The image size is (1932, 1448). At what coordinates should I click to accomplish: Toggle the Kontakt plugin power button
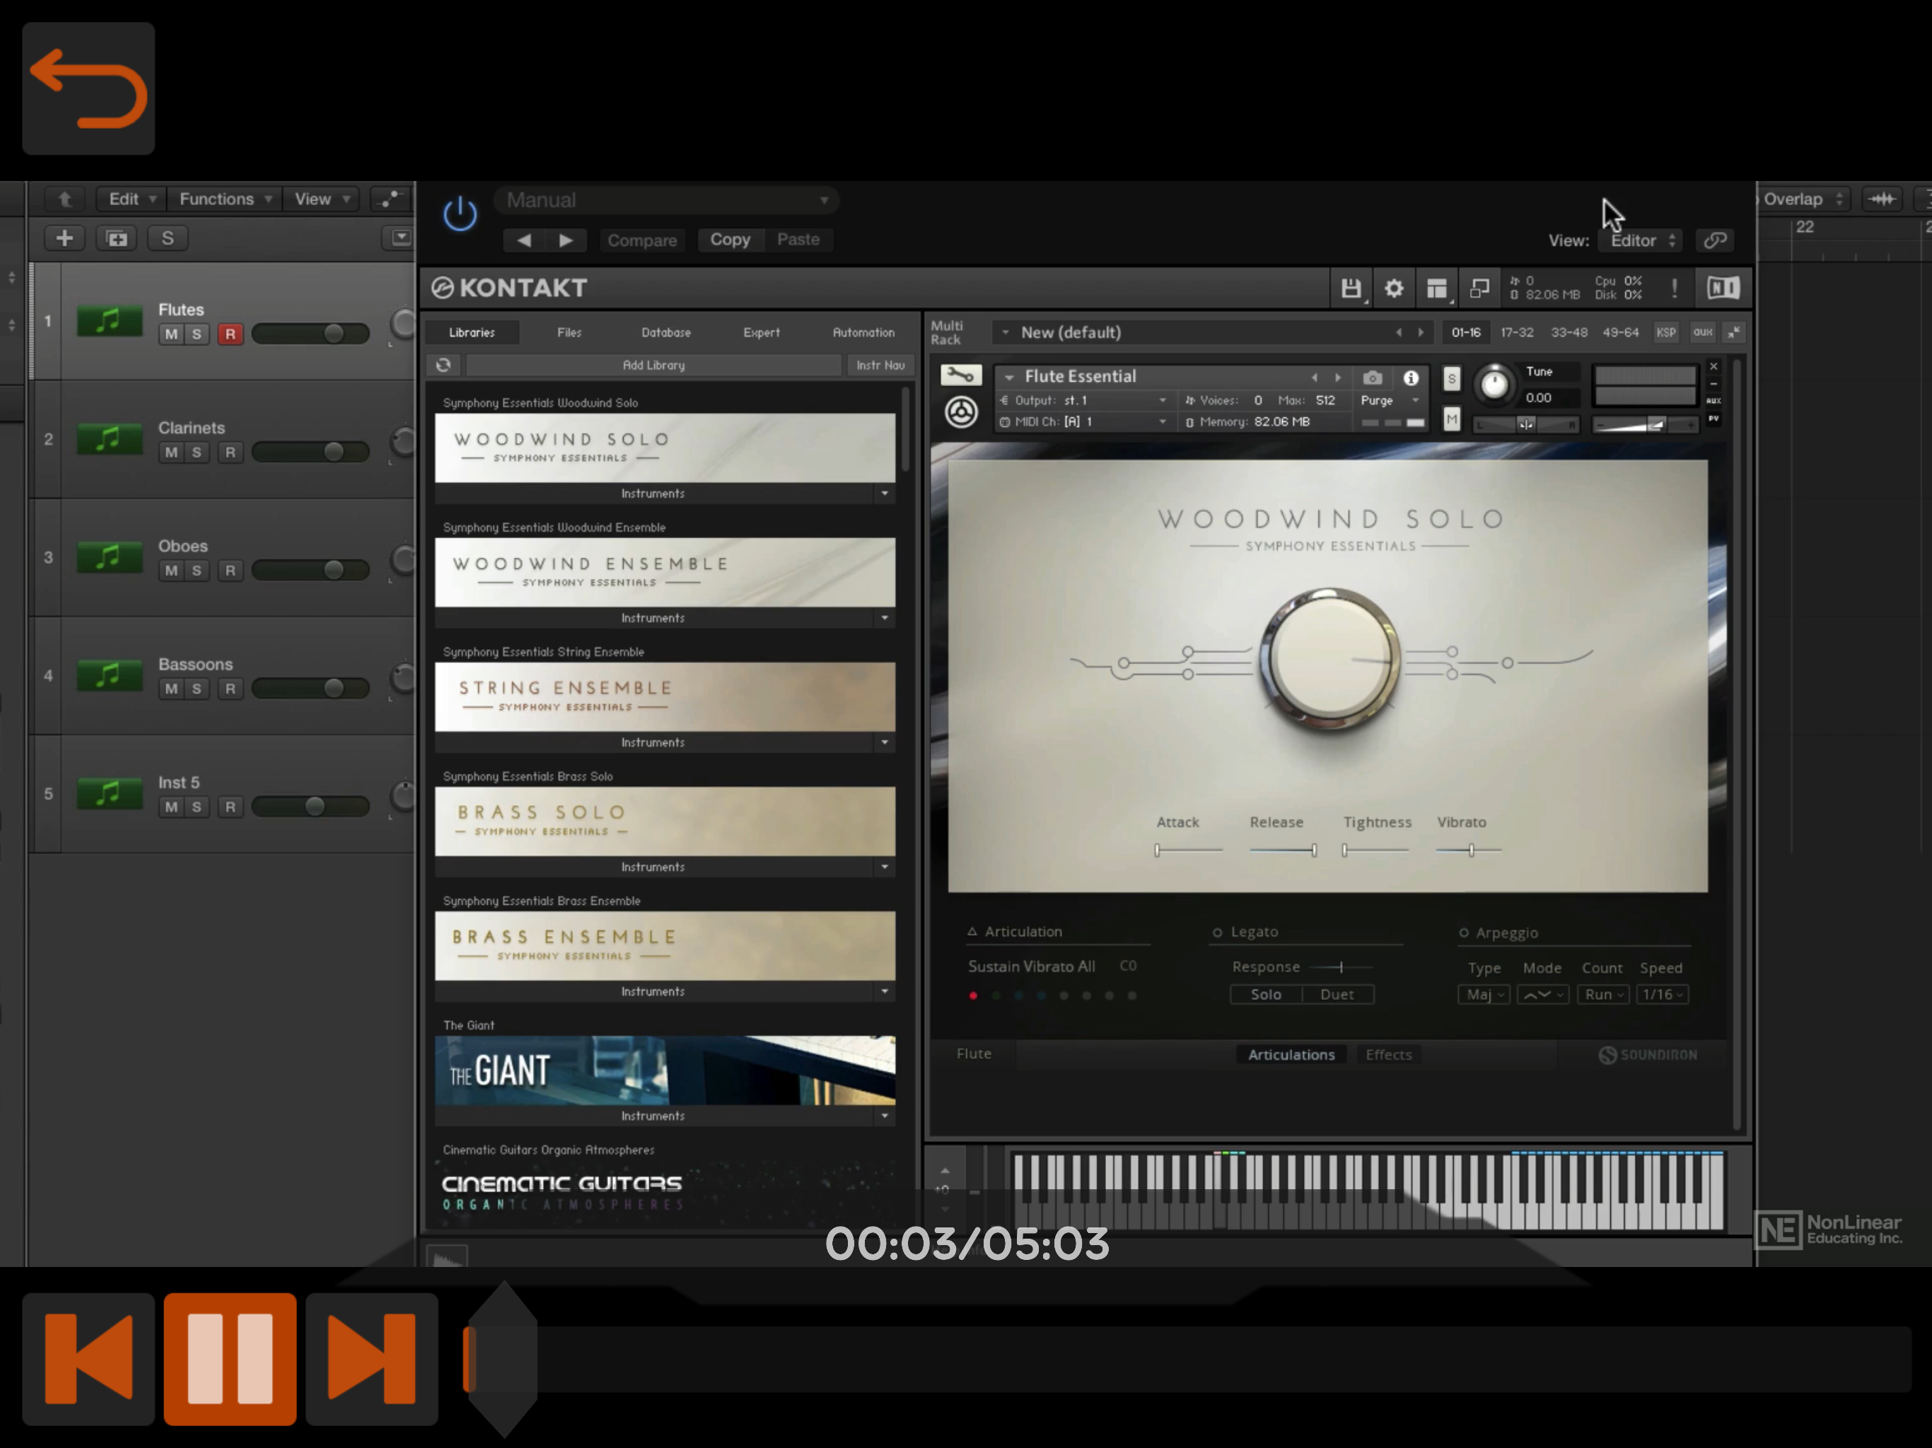460,214
